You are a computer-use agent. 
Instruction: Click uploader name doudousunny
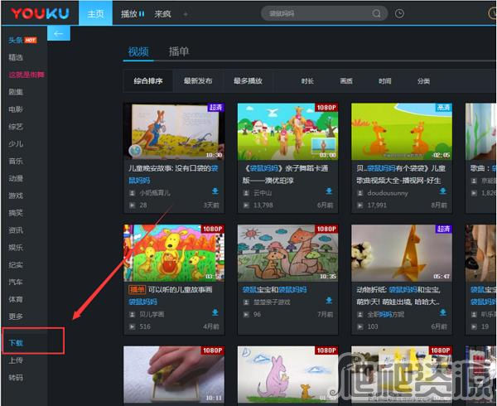pos(388,193)
